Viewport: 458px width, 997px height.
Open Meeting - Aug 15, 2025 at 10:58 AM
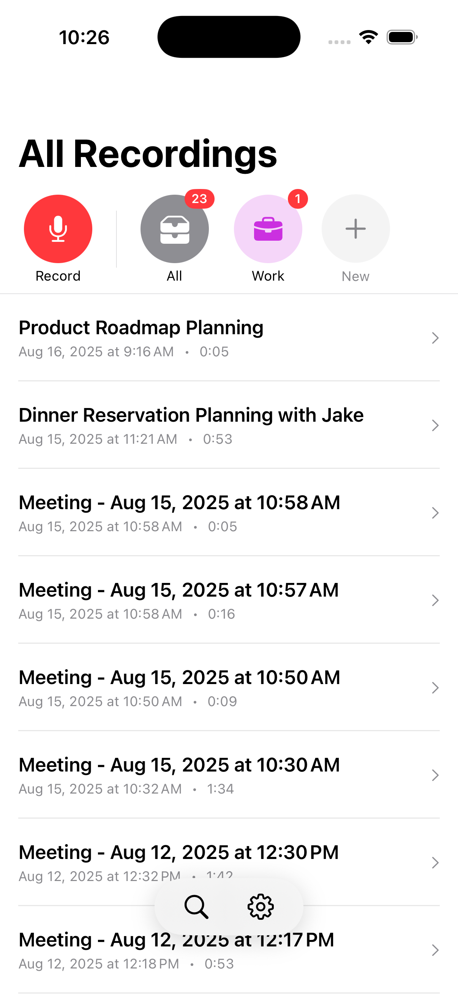click(179, 503)
